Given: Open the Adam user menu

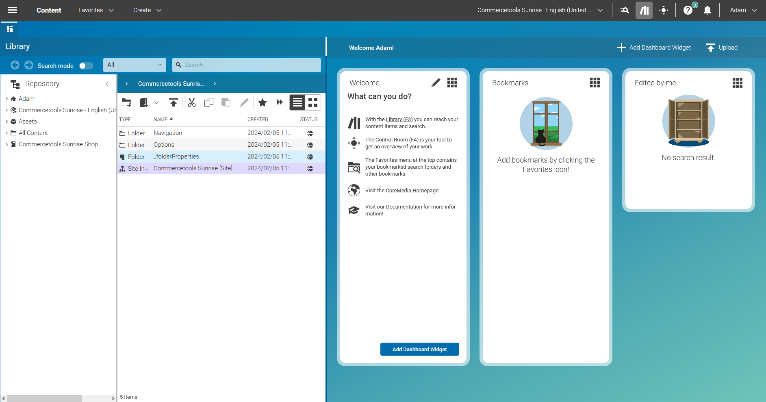Looking at the screenshot, I should point(743,10).
